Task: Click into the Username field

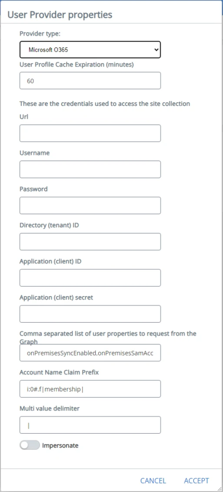Action: point(90,169)
